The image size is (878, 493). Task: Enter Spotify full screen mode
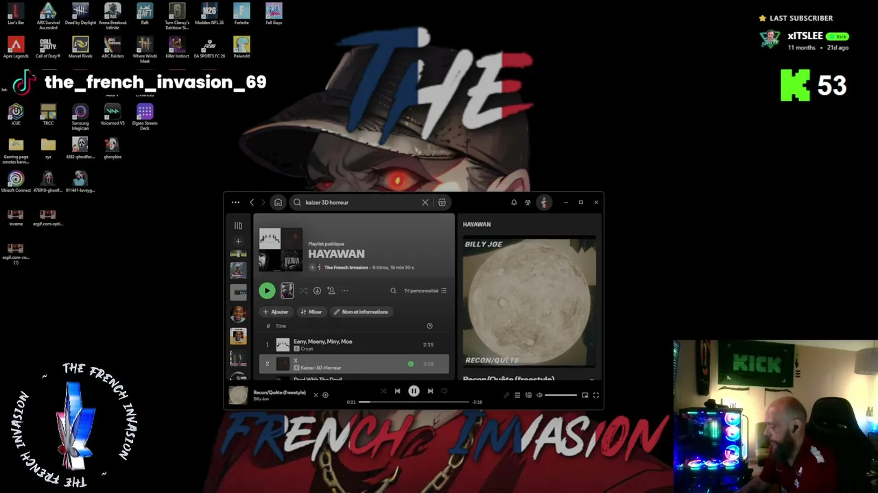[596, 395]
